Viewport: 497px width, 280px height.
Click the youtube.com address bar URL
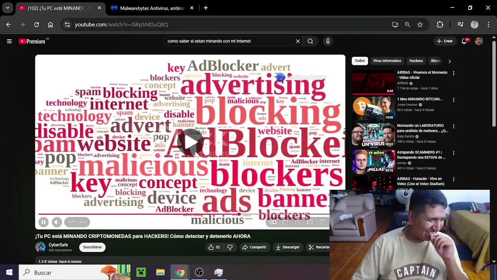[x=121, y=24]
